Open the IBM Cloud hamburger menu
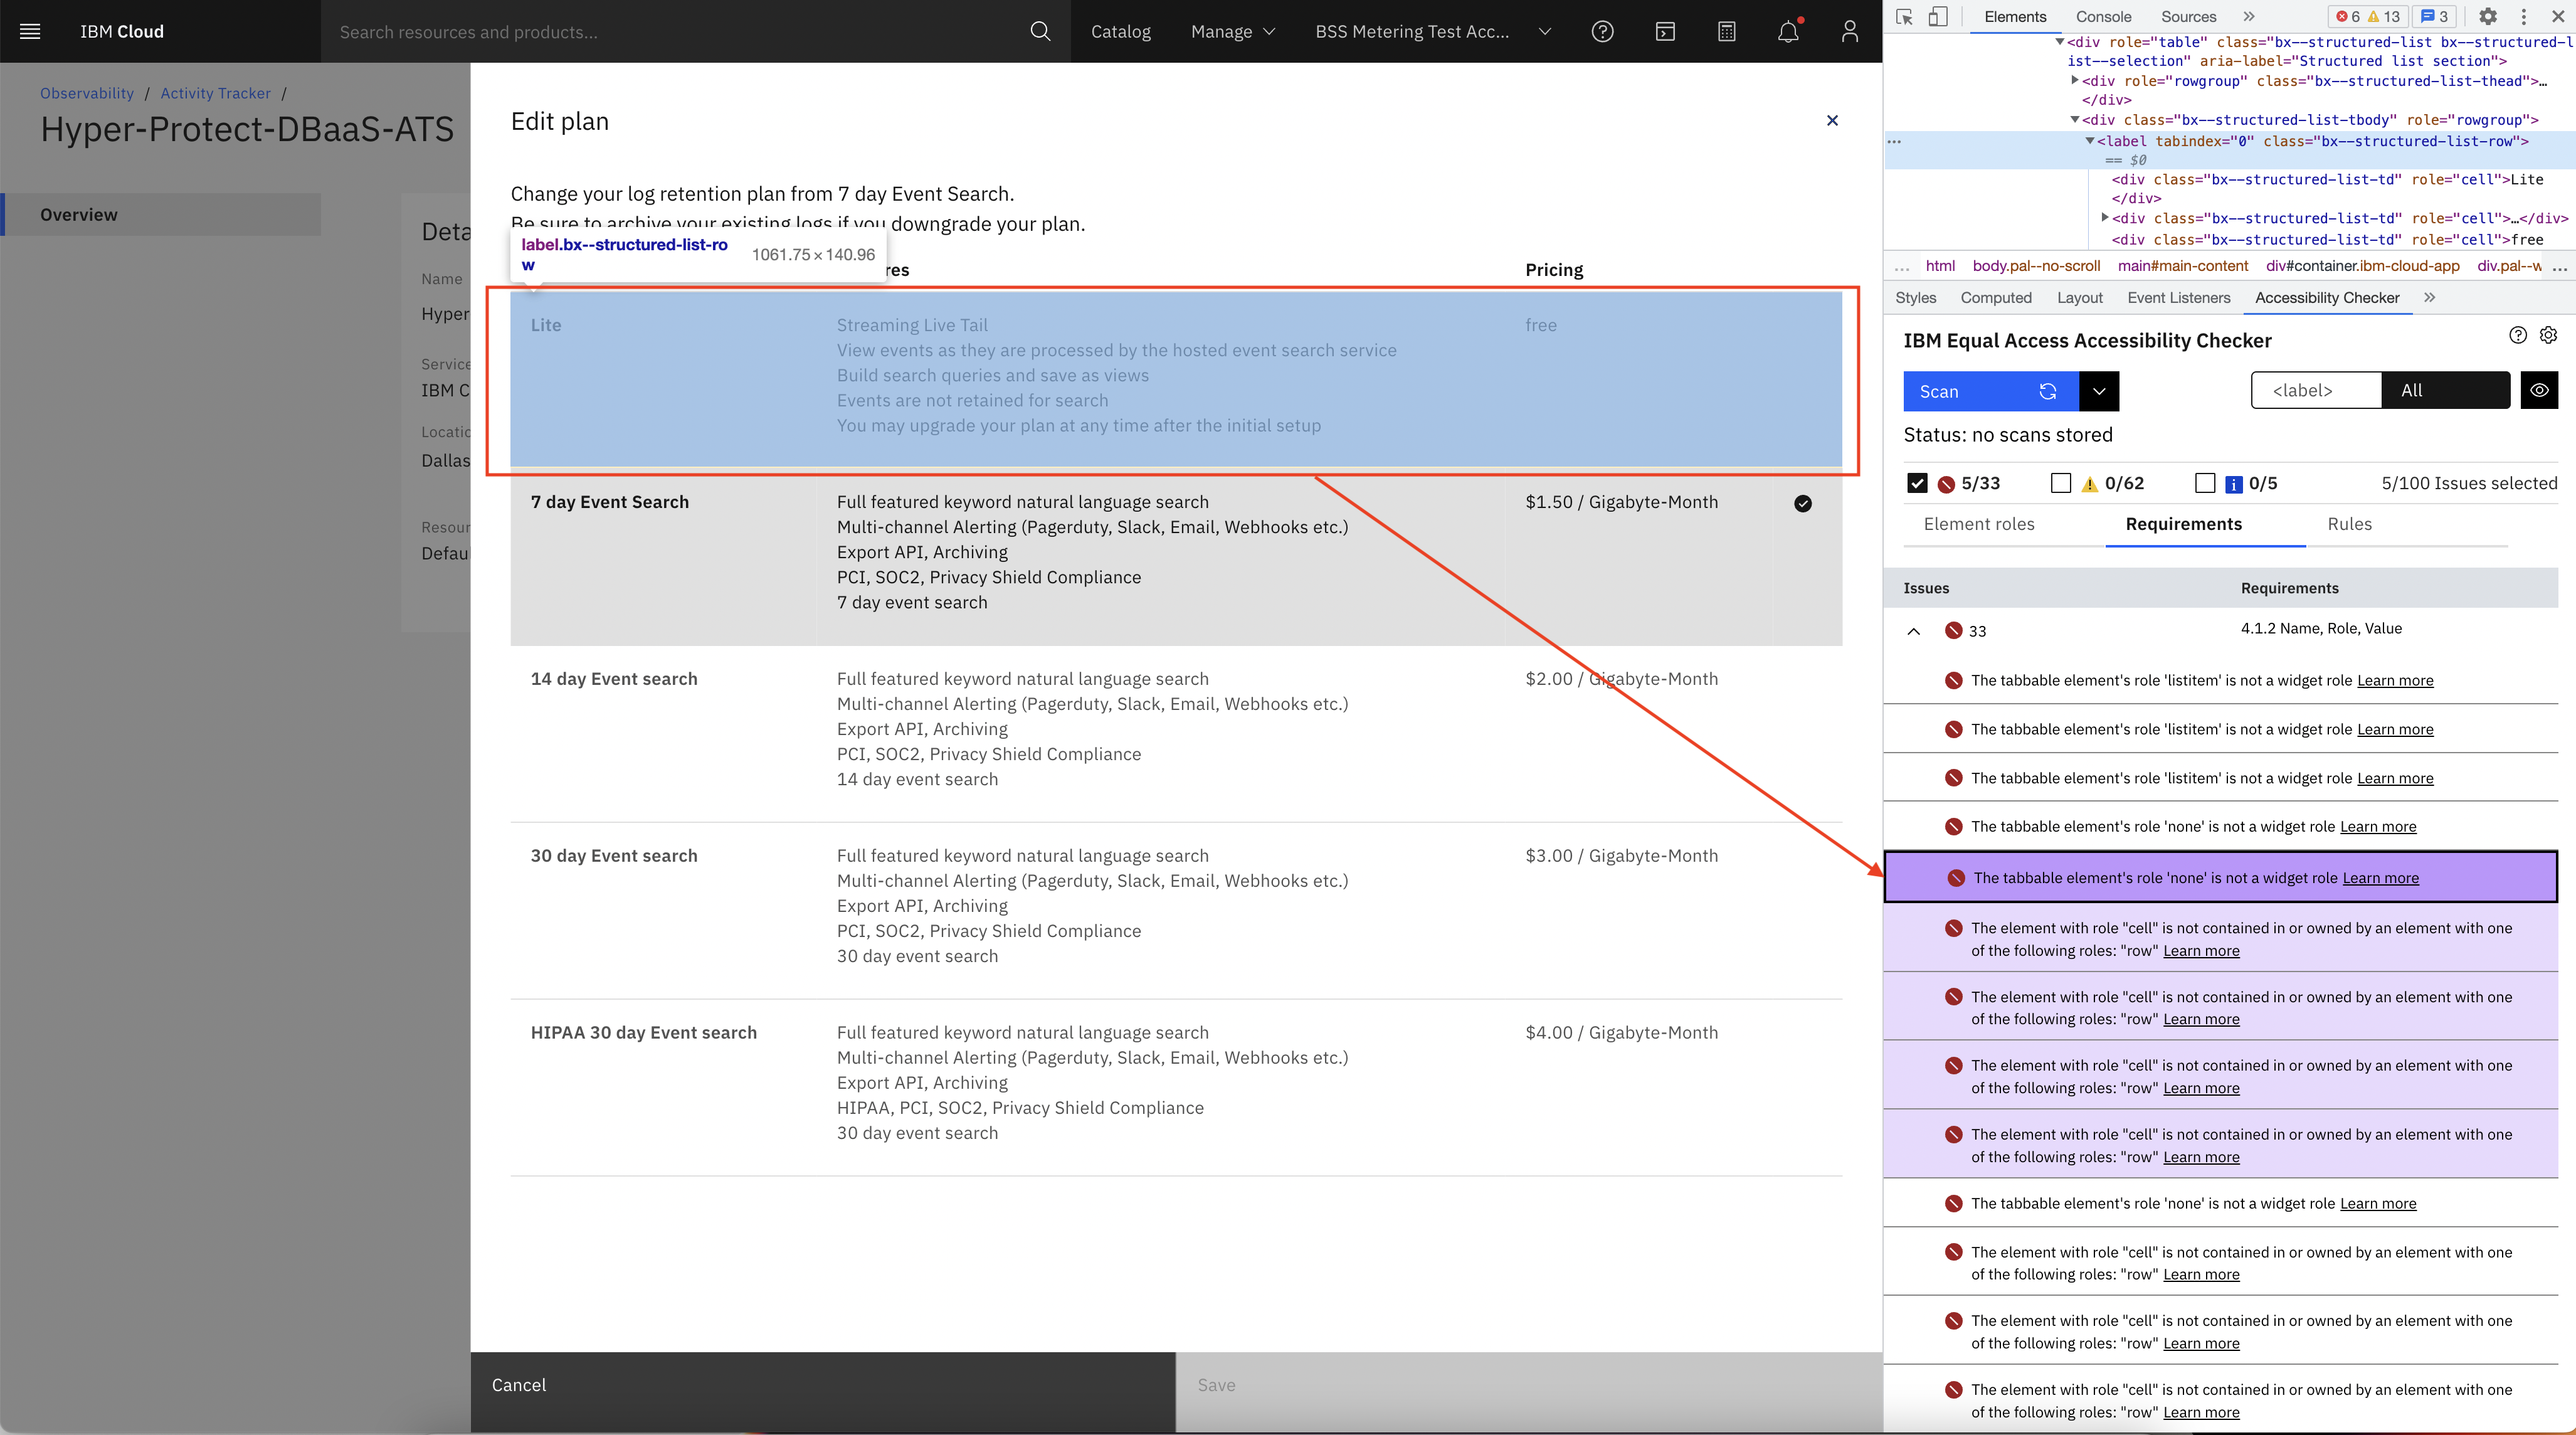This screenshot has height=1435, width=2576. click(30, 31)
